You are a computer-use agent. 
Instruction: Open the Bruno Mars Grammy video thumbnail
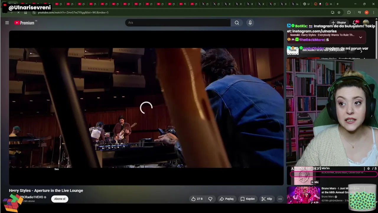[x=303, y=195]
